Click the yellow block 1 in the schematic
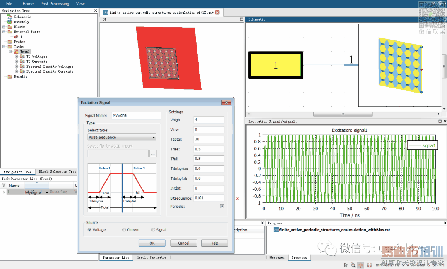Viewport: 447px width, 269px height. click(x=276, y=65)
